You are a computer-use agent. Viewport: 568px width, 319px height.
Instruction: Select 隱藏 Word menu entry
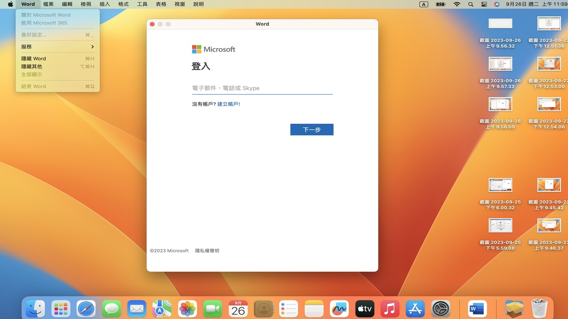coord(58,59)
